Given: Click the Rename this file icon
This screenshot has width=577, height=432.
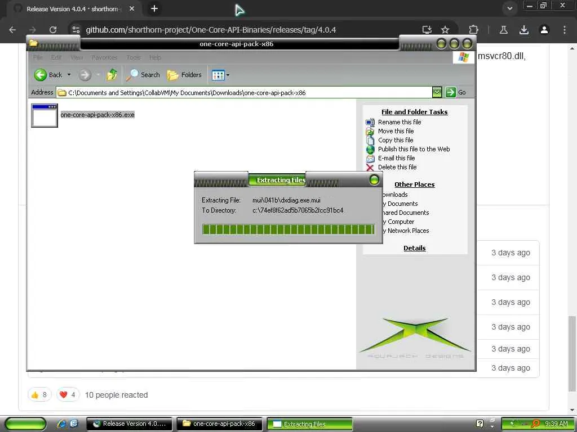Looking at the screenshot, I should pos(370,122).
